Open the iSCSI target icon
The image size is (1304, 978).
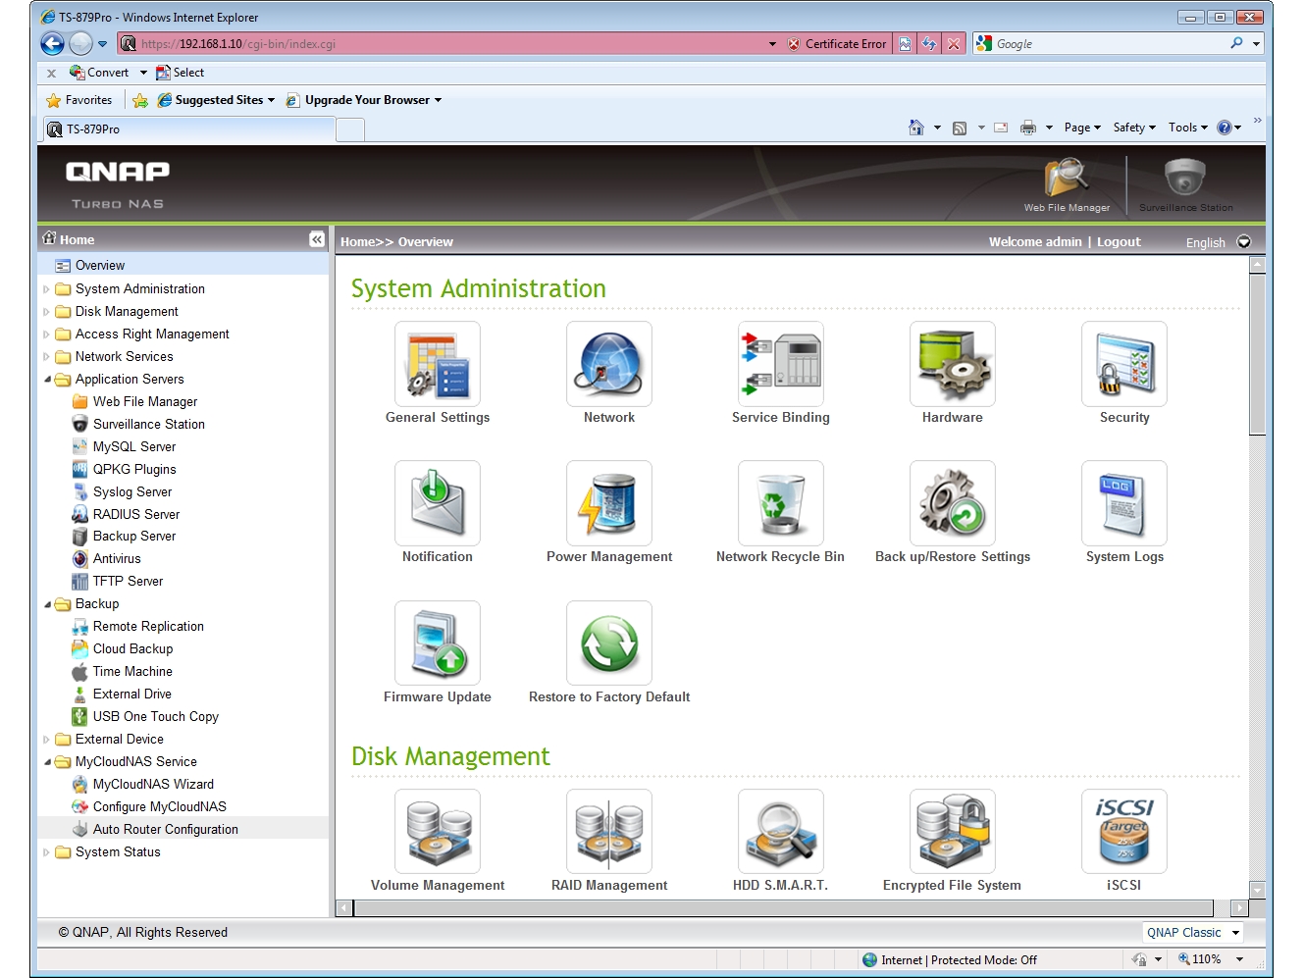click(1124, 832)
